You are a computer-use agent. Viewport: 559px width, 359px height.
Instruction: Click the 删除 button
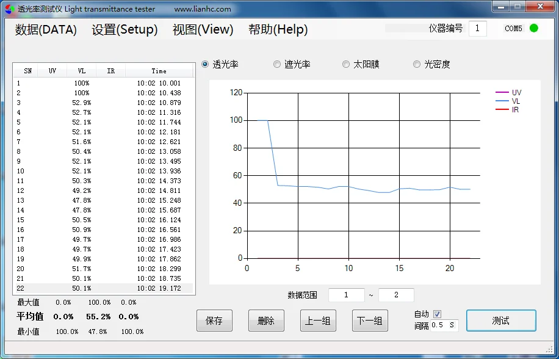(266, 321)
